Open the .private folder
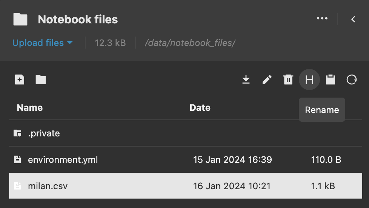 (x=44, y=133)
